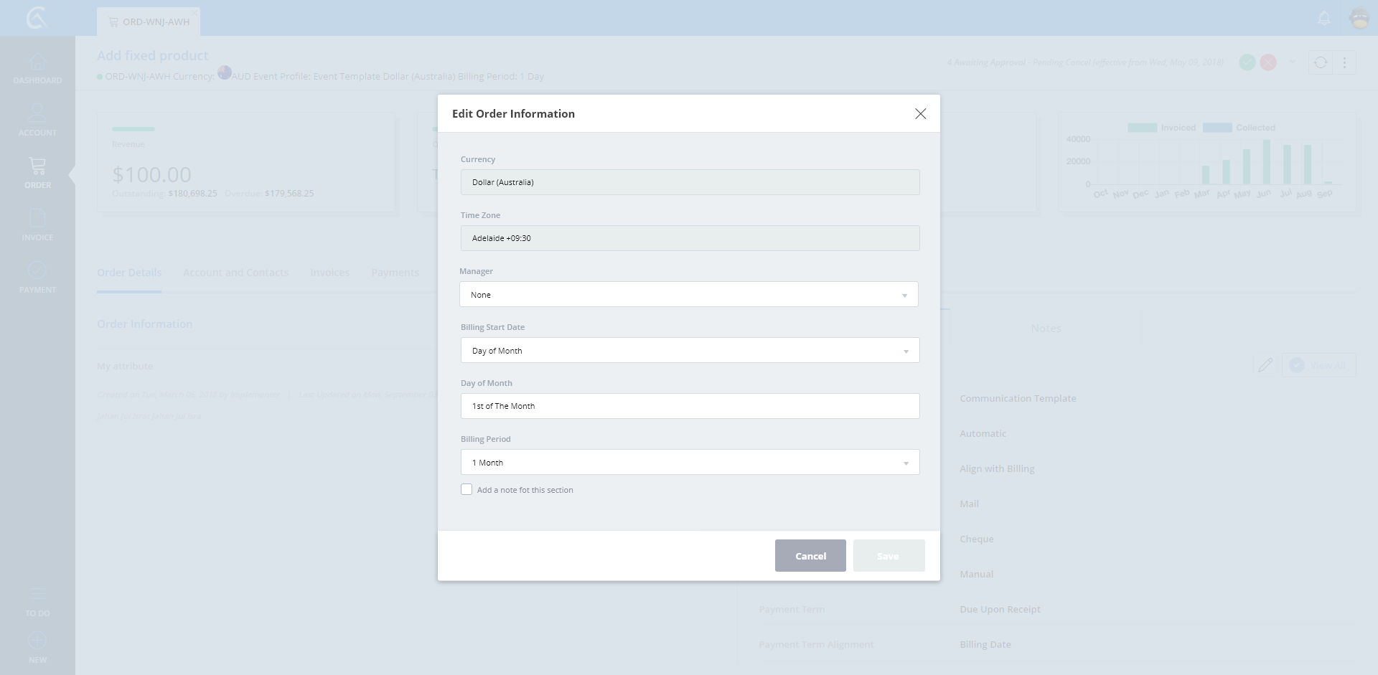
Task: Open the Account and Contacts tab
Action: (x=235, y=273)
